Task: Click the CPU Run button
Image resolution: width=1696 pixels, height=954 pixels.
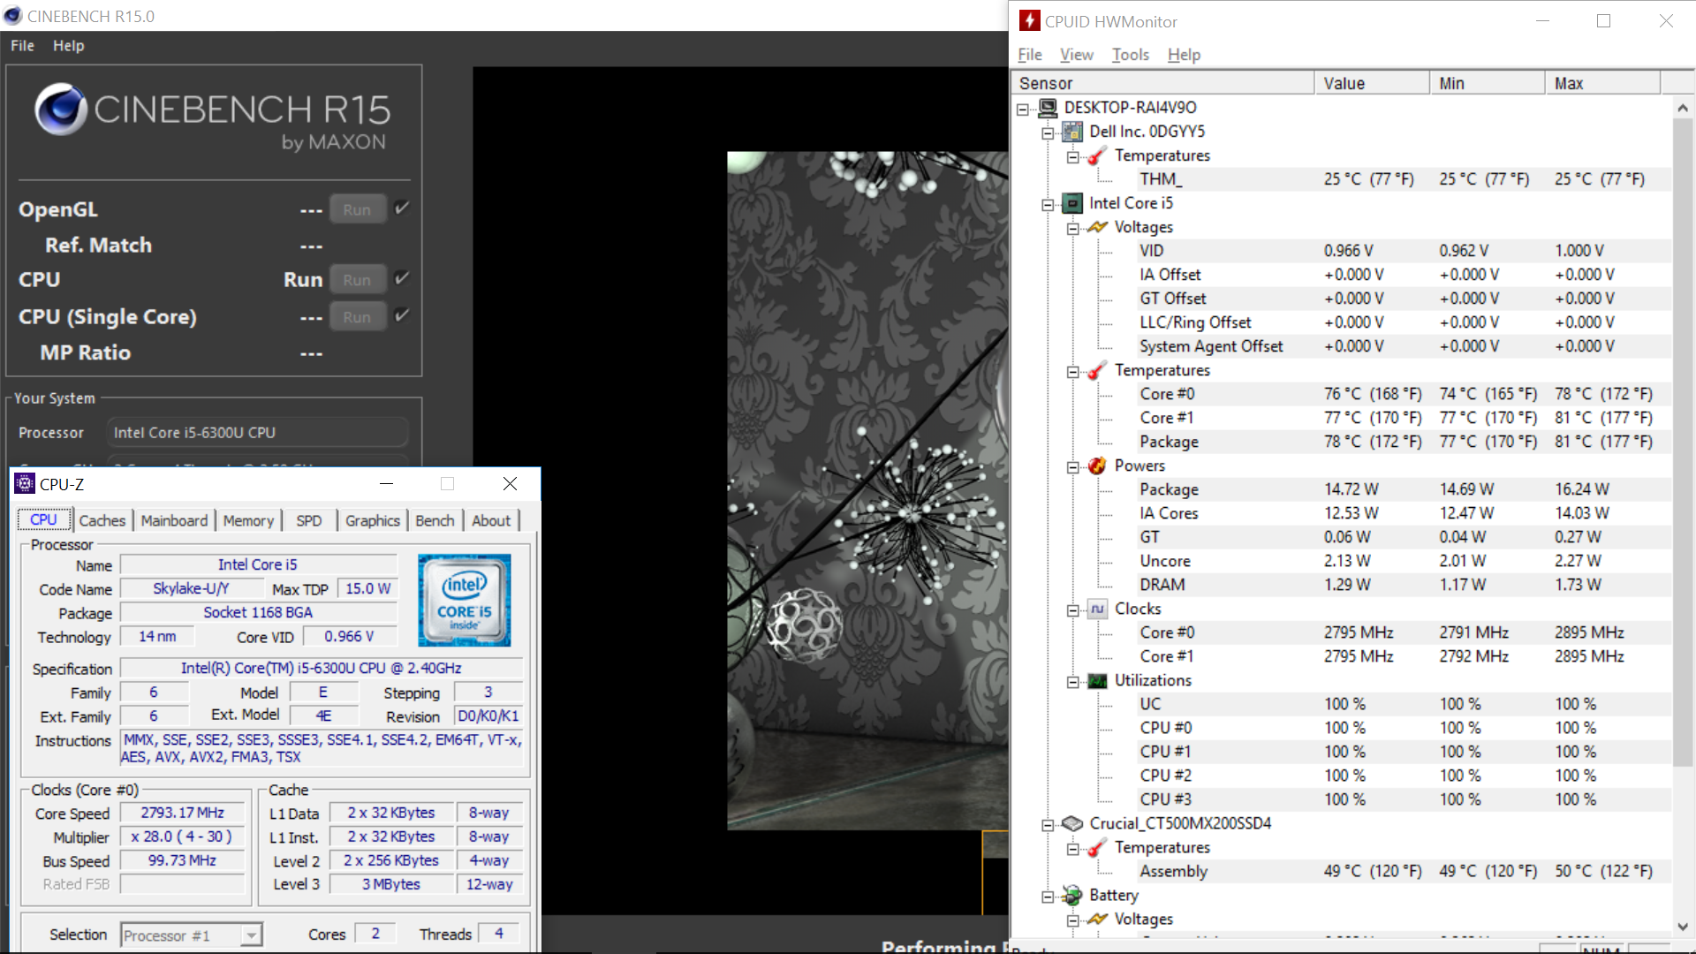Action: click(x=357, y=279)
